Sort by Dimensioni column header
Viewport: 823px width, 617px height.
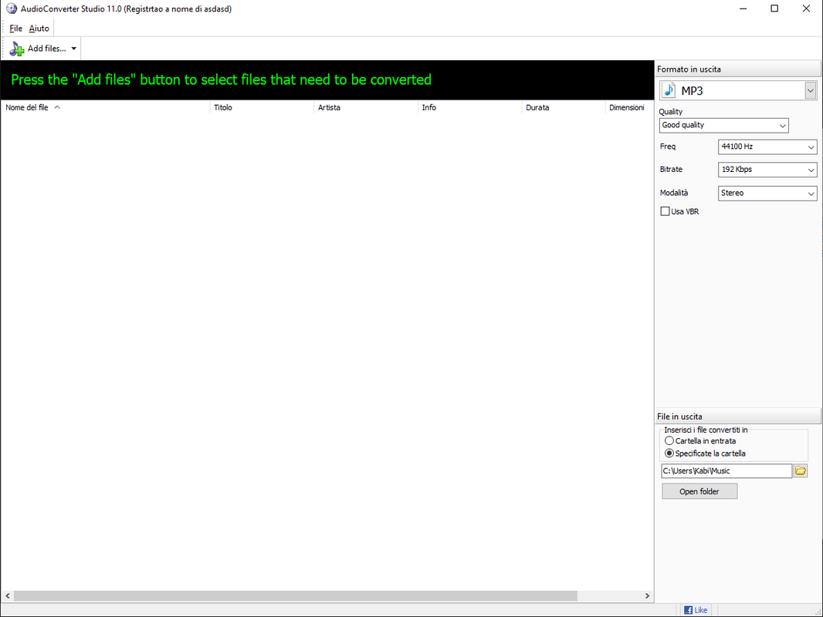629,107
